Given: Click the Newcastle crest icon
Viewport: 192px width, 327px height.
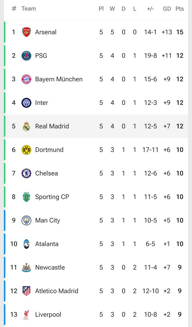Looking at the screenshot, I should coord(27,267).
